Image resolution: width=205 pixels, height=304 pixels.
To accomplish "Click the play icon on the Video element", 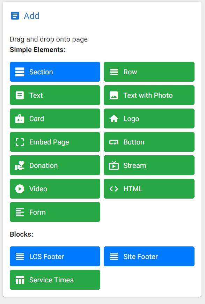I will pos(20,188).
